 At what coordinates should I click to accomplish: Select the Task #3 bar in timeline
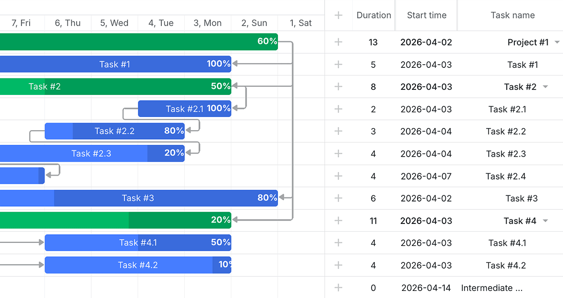tap(139, 198)
